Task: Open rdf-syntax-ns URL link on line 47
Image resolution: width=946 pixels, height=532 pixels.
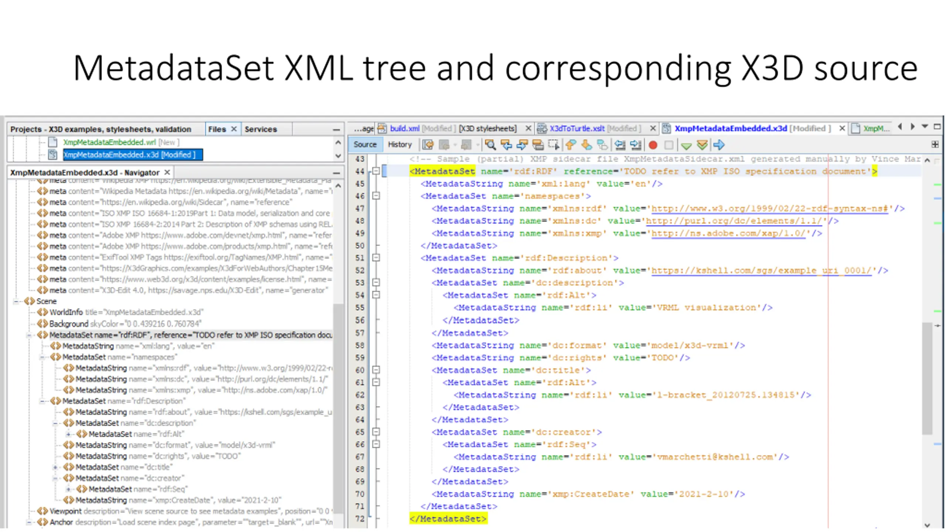Action: point(769,208)
